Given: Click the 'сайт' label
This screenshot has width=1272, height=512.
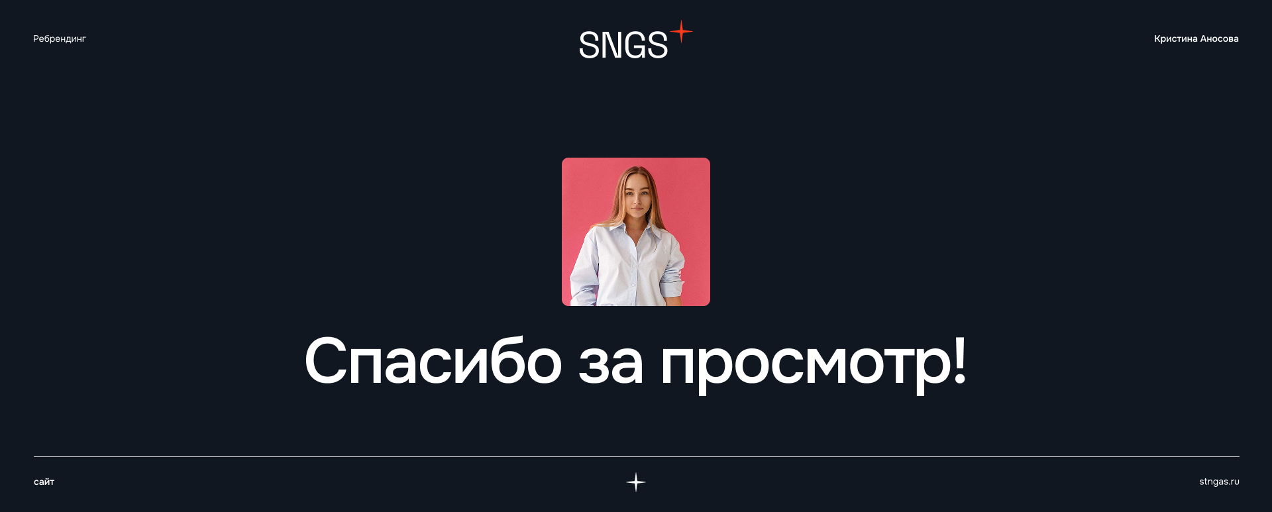Looking at the screenshot, I should pos(44,482).
